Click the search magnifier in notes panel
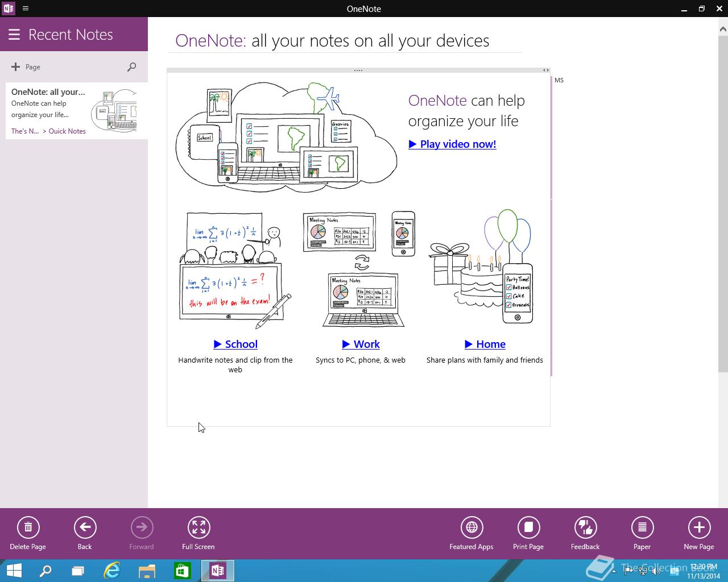The width and height of the screenshot is (728, 582). (x=131, y=67)
